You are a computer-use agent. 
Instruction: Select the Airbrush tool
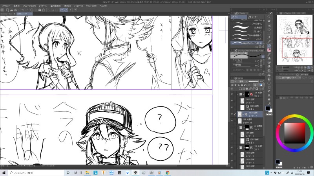269,58
